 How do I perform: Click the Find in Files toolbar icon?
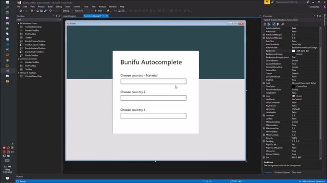click(116, 11)
